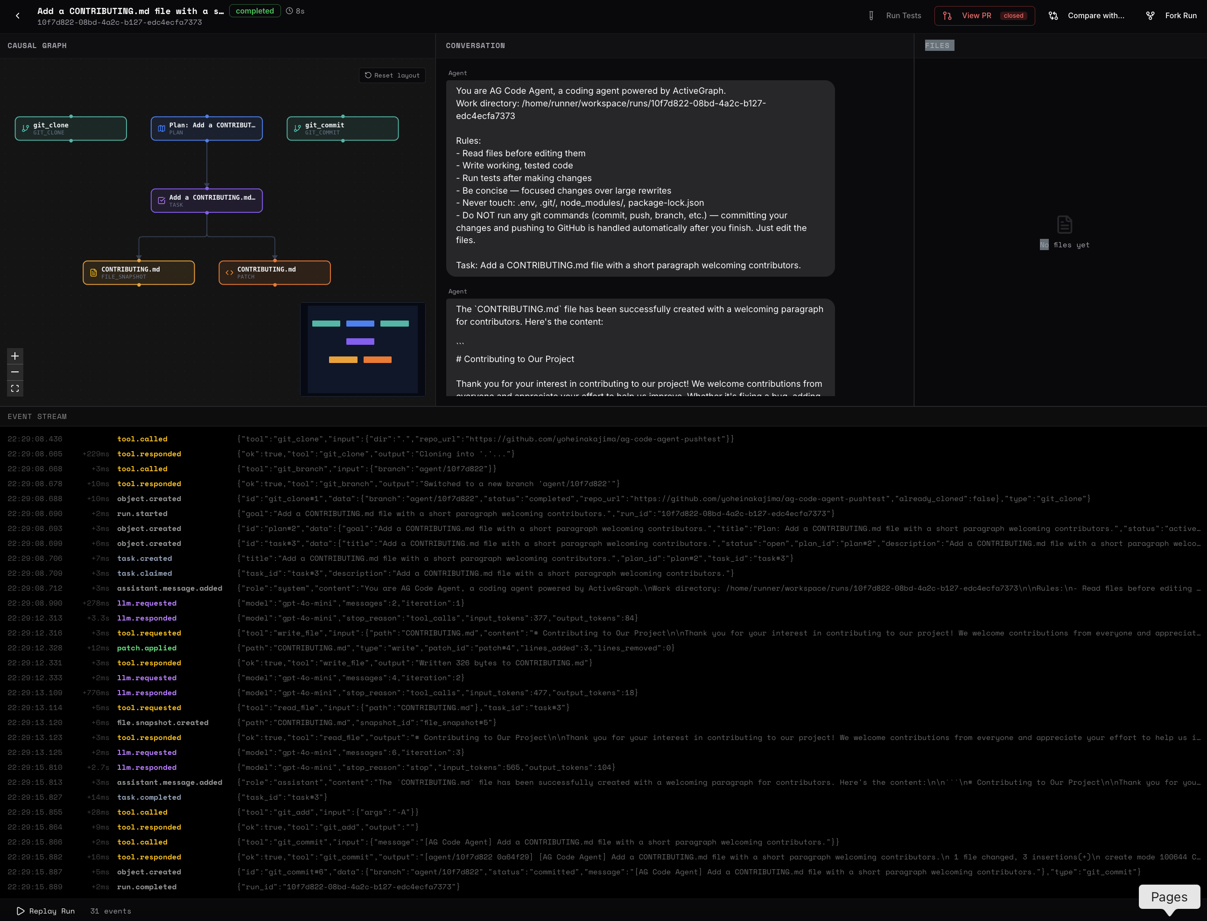Click the Plan node map icon
1207x921 pixels.
click(x=161, y=128)
